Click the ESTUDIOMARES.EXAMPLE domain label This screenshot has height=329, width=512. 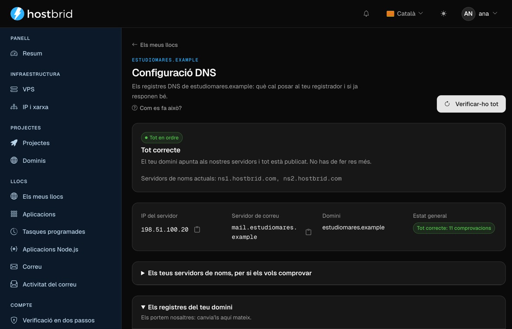(x=165, y=60)
